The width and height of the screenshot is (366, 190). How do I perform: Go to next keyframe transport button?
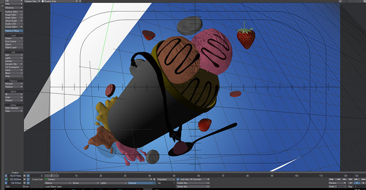tap(357, 179)
